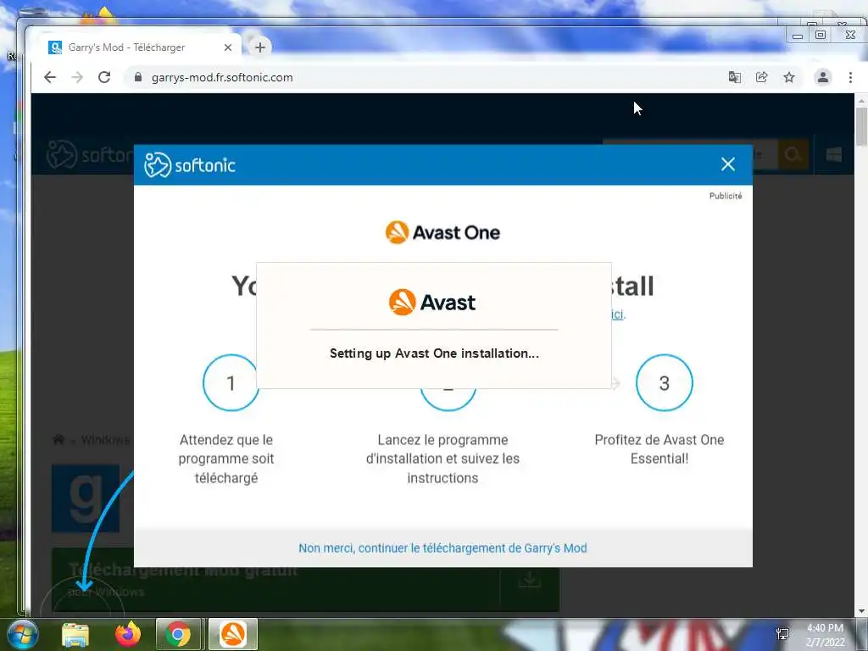Screen dimensions: 868x651
Task: Close the Garry's Mod tab
Action: point(227,47)
